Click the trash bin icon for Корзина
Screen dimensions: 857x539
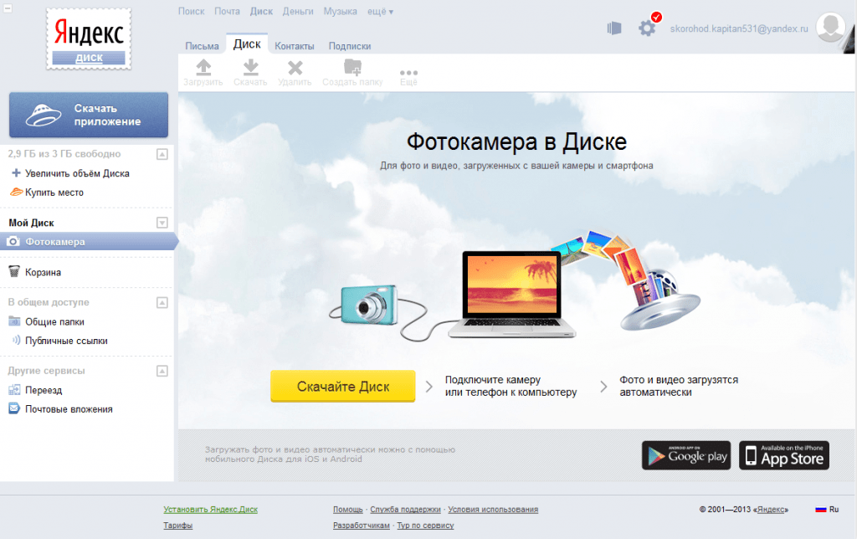coord(14,272)
